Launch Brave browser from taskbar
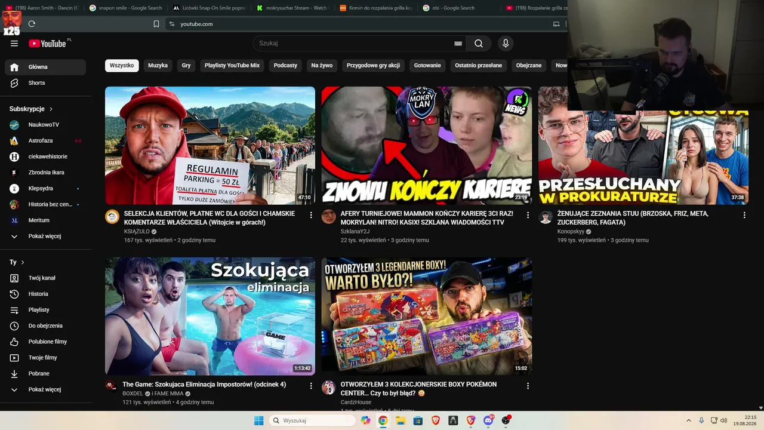The height and width of the screenshot is (430, 764). pyautogui.click(x=436, y=420)
